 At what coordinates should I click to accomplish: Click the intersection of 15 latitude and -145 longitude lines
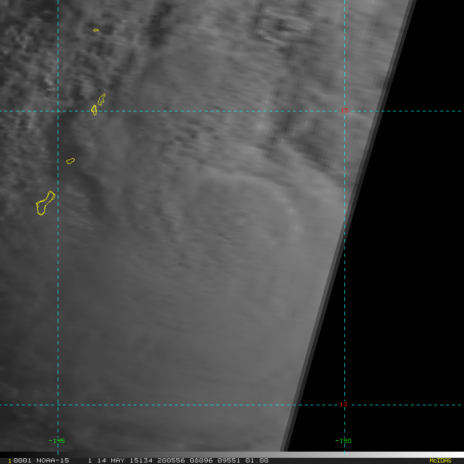pyautogui.click(x=58, y=111)
